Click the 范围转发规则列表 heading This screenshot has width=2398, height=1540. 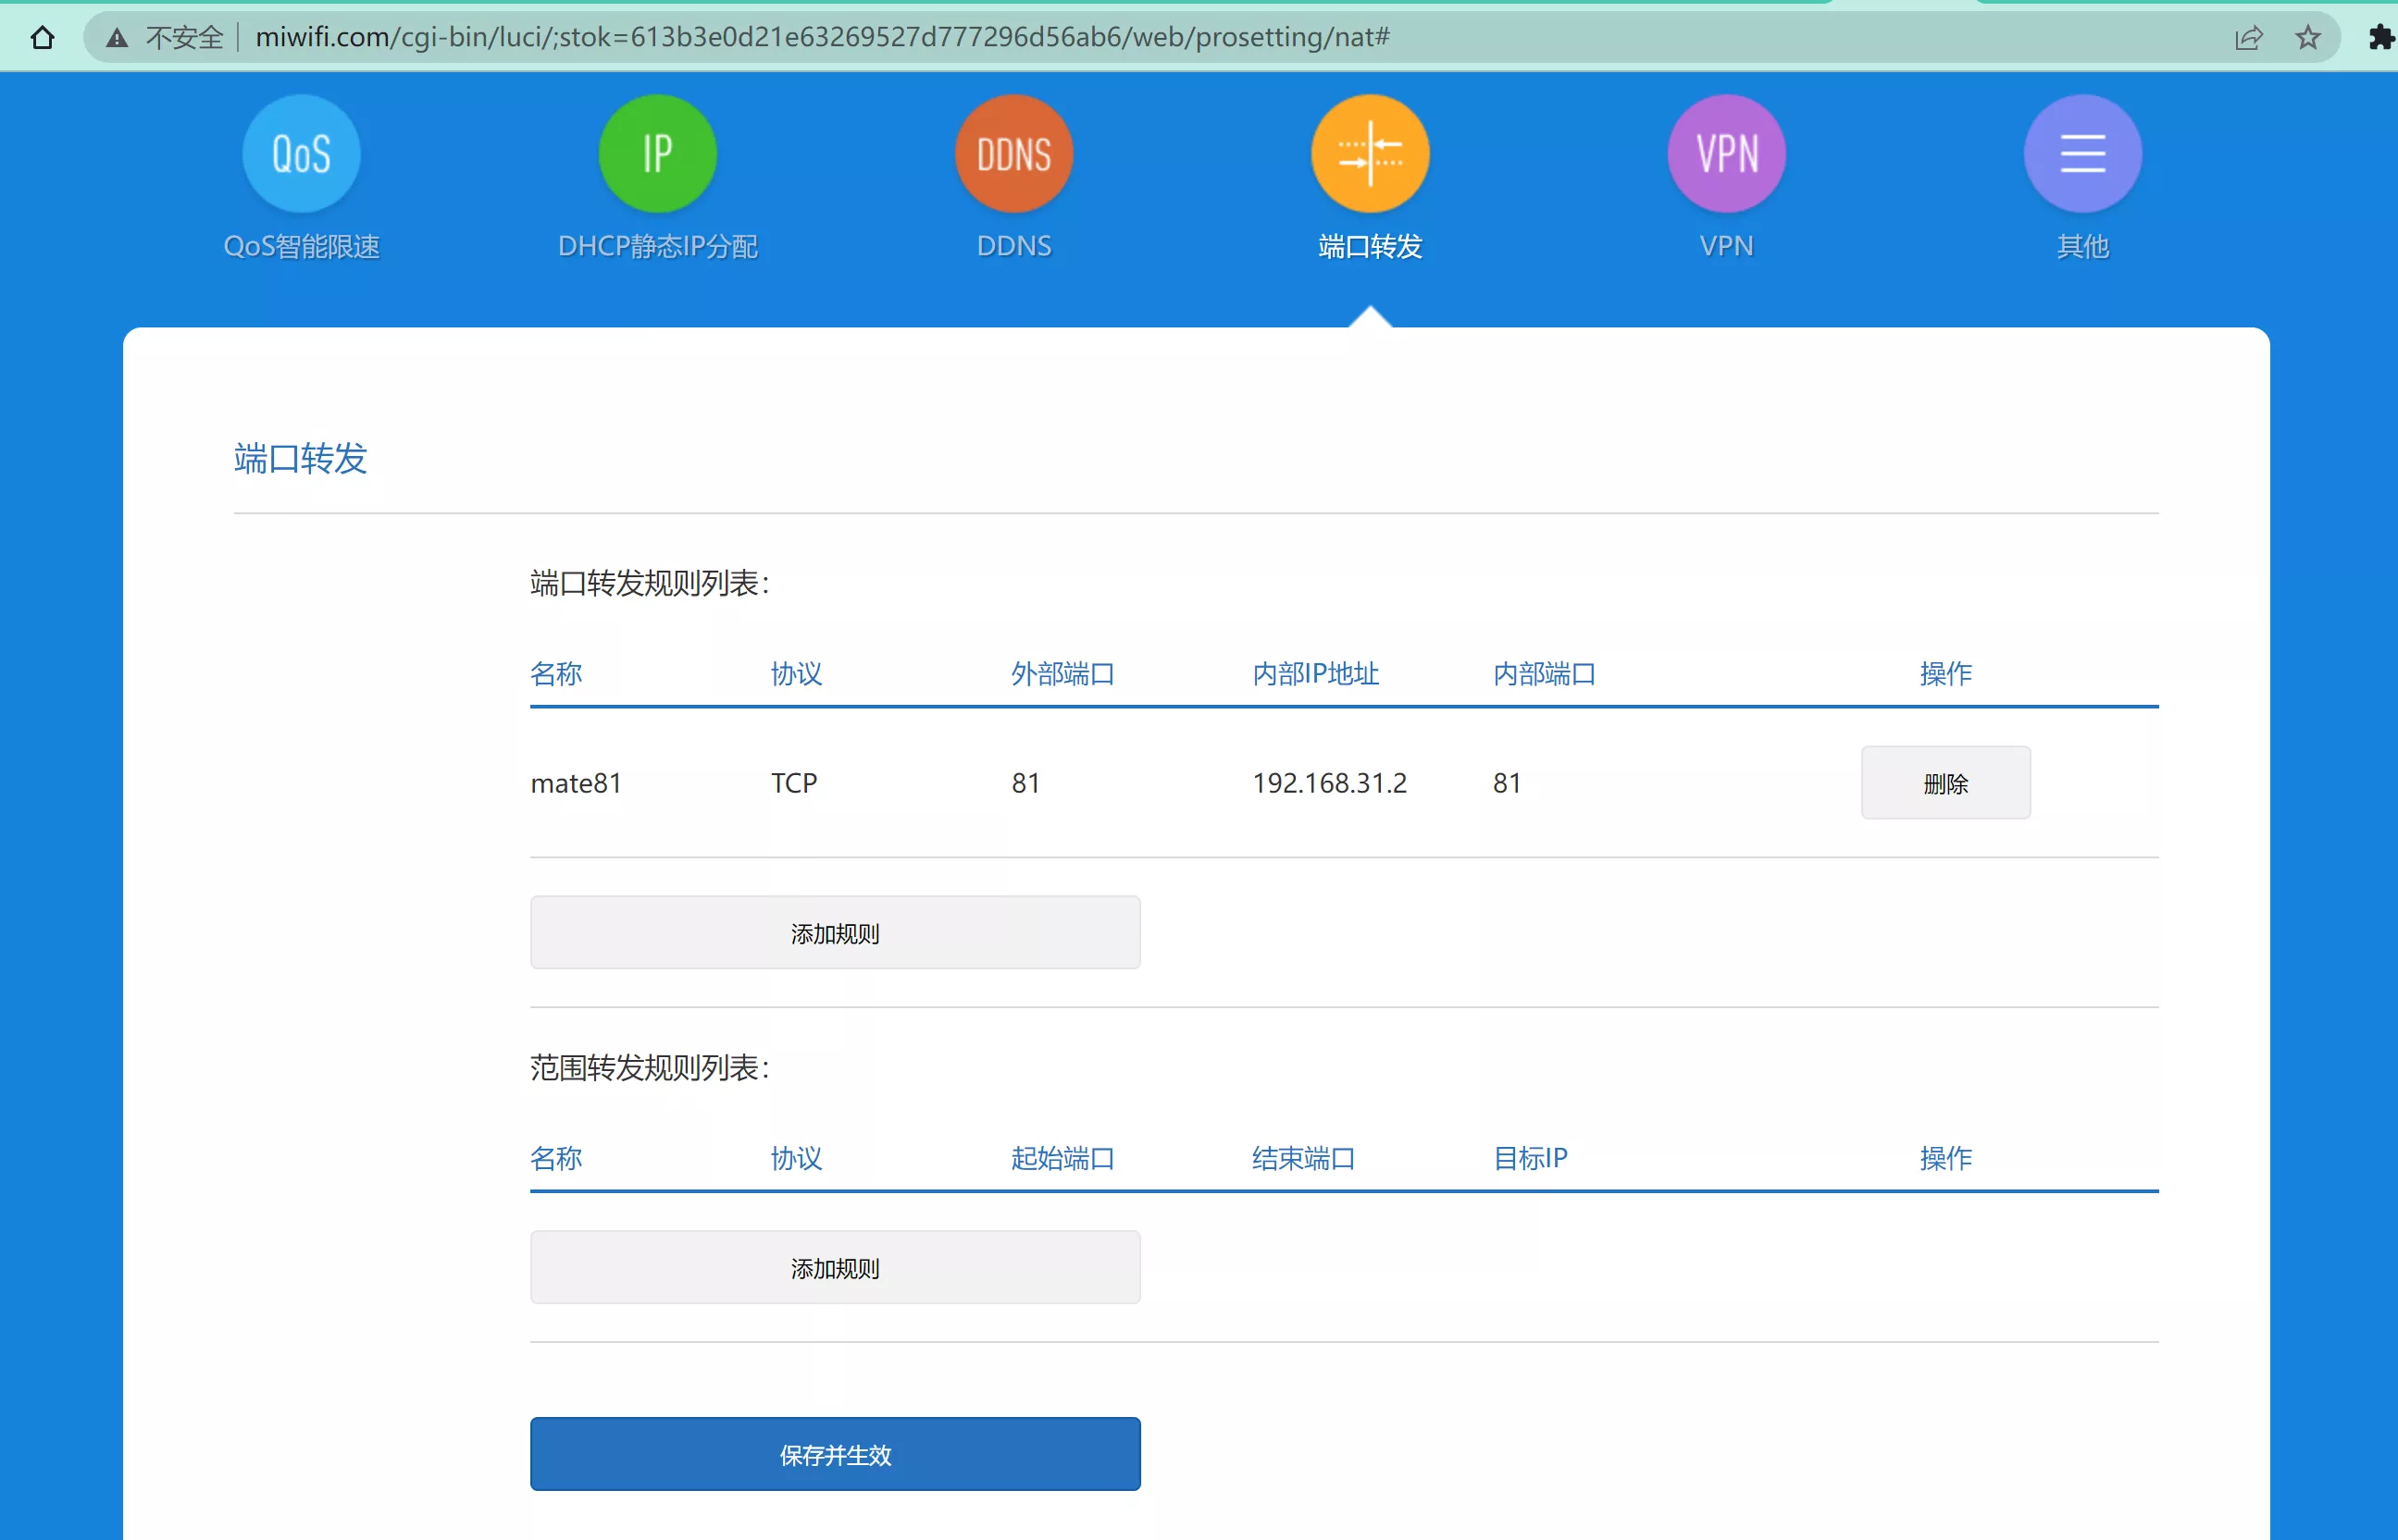click(x=650, y=1068)
